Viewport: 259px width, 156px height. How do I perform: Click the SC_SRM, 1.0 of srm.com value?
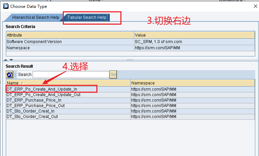point(195,42)
